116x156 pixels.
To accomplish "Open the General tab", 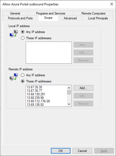I will tap(15, 13).
